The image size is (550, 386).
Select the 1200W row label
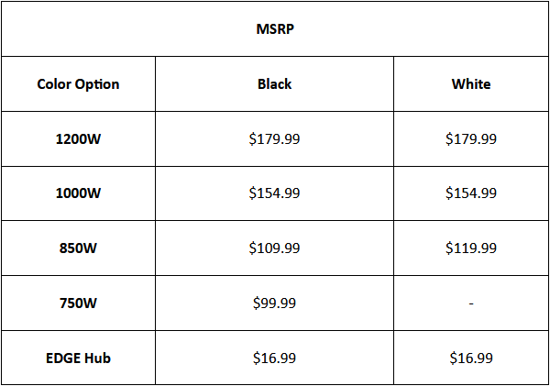(78, 139)
